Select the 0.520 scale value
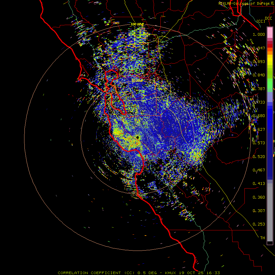Viewport: 275px width, 275px height. click(x=259, y=156)
